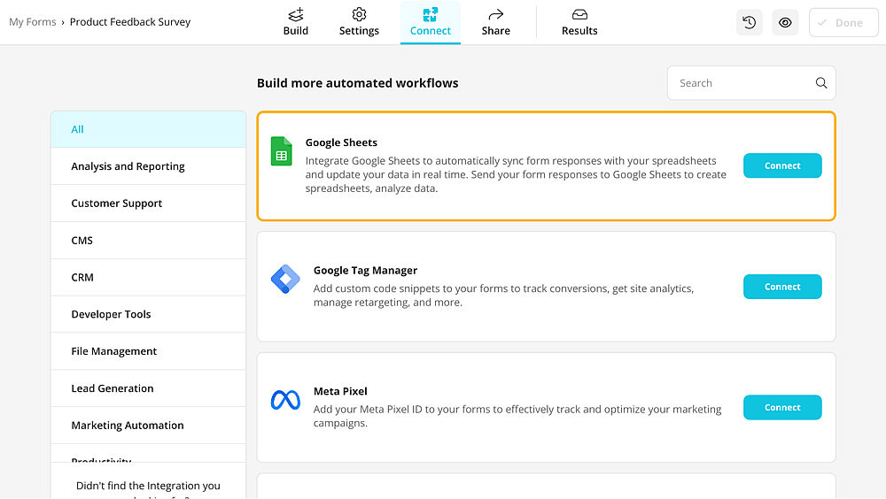Click into the integrations Search field
886x499 pixels.
pos(751,83)
